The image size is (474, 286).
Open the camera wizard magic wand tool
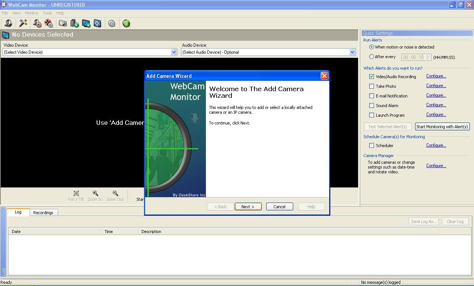pyautogui.click(x=23, y=23)
